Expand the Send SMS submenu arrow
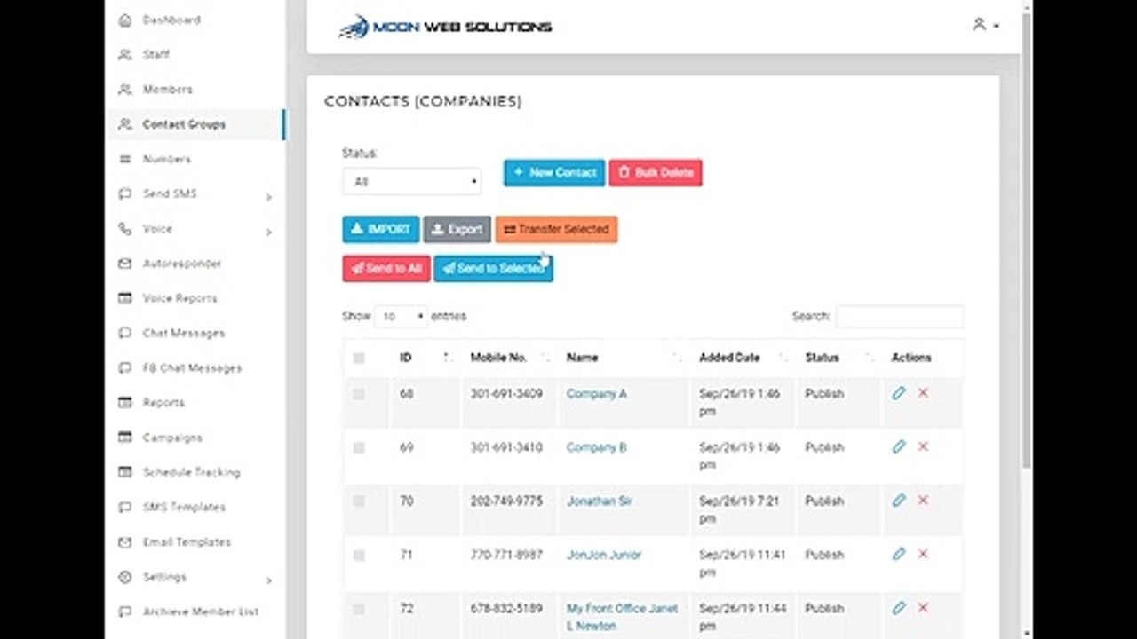This screenshot has width=1137, height=639. (269, 197)
